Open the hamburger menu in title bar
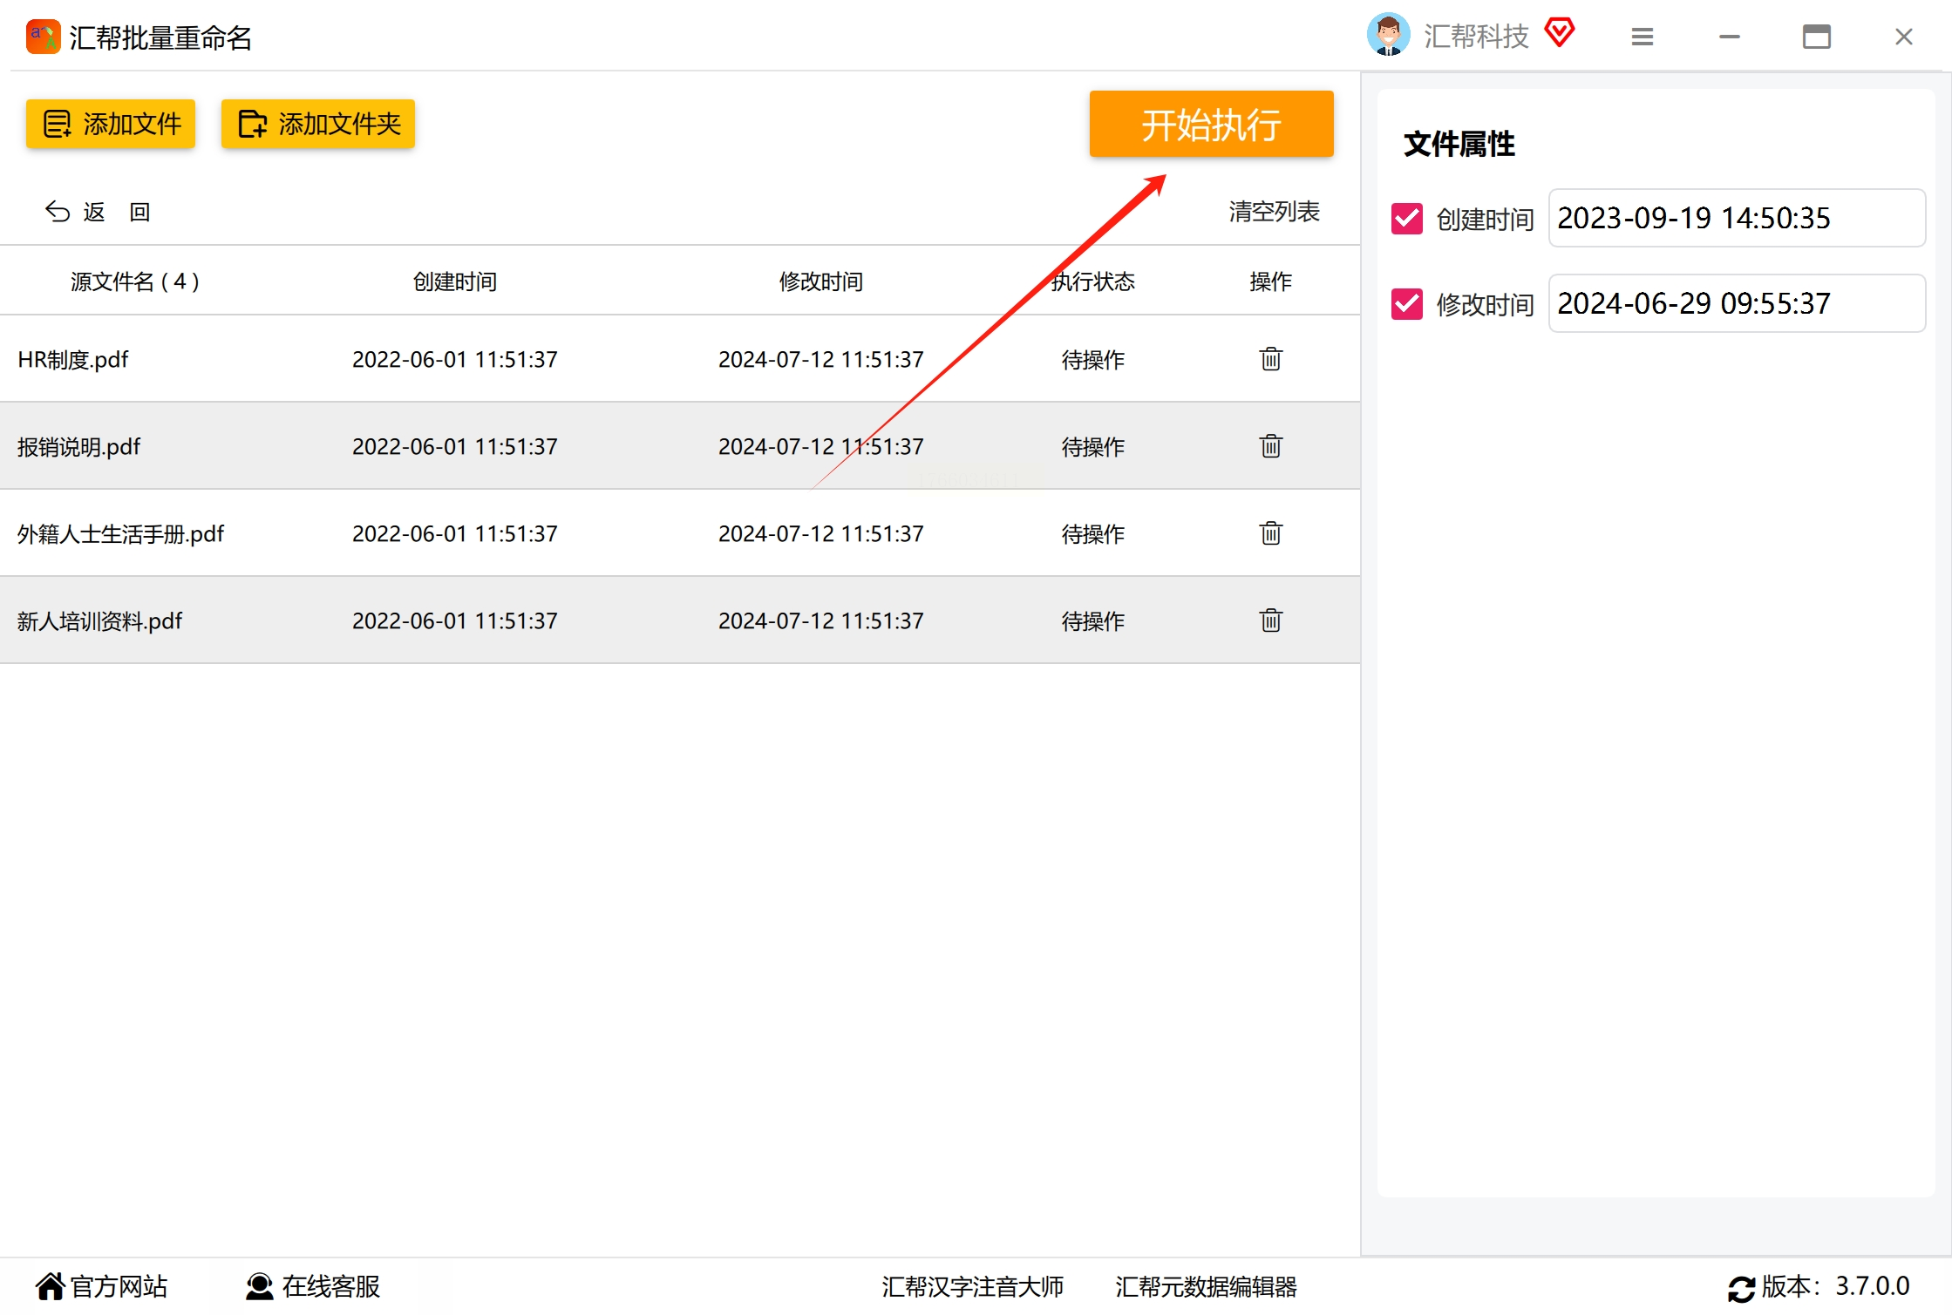The width and height of the screenshot is (1952, 1315). 1642,37
